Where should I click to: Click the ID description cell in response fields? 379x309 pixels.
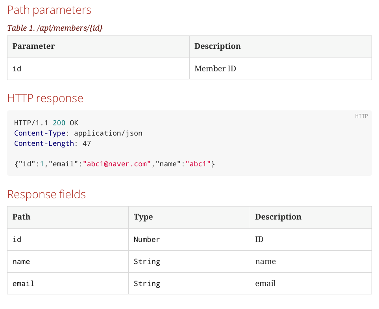(311, 240)
